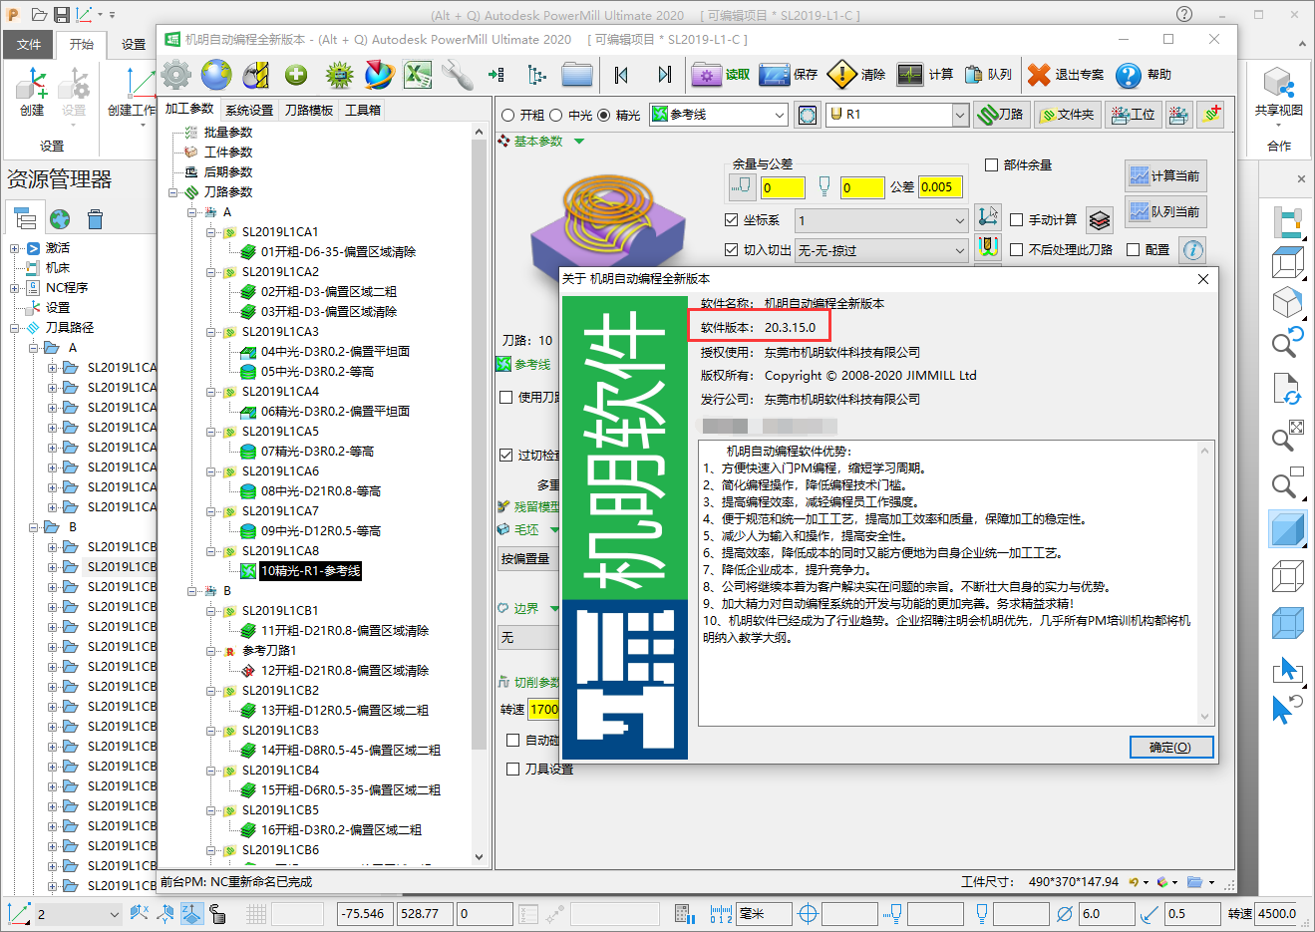
Task: Toggle the 切入切出 checkbox
Action: pyautogui.click(x=731, y=250)
